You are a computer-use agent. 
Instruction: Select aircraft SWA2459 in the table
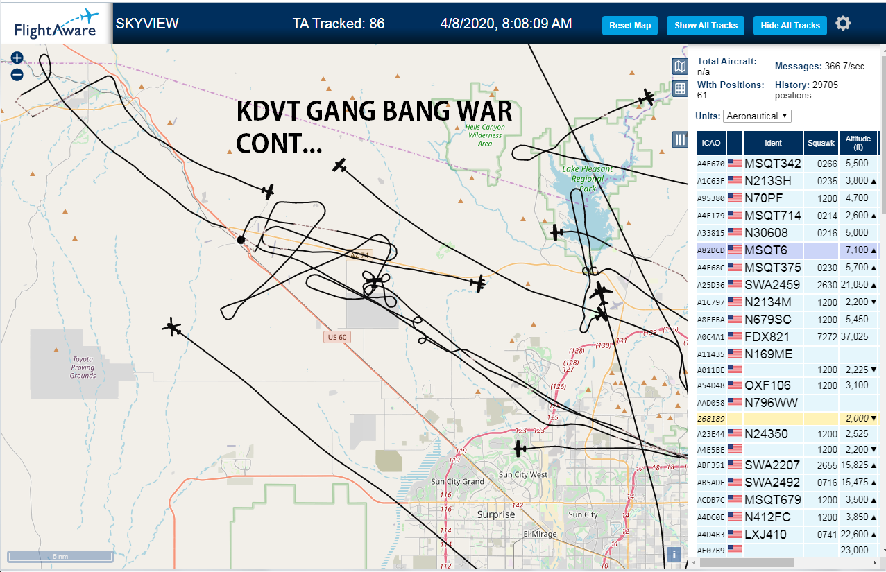click(788, 285)
